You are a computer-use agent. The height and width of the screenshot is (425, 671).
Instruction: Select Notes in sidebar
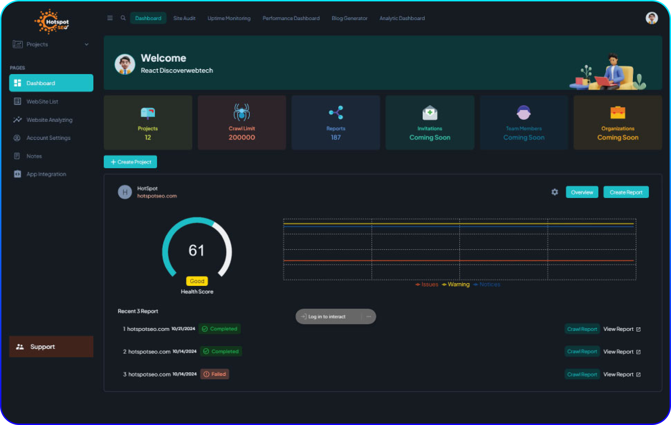(x=51, y=156)
